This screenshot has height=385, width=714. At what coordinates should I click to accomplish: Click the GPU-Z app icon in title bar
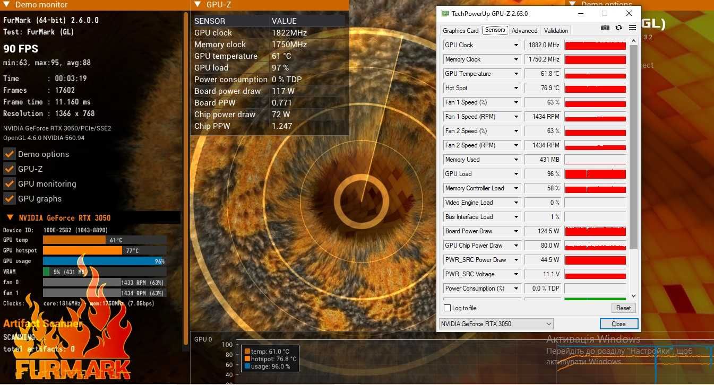click(445, 13)
